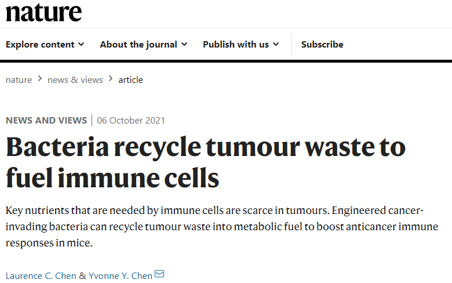Open author Laurence C. Chen link

pos(41,276)
